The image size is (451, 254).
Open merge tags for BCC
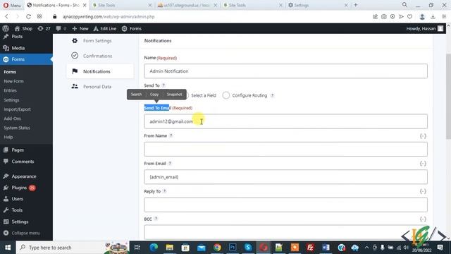click(x=423, y=219)
